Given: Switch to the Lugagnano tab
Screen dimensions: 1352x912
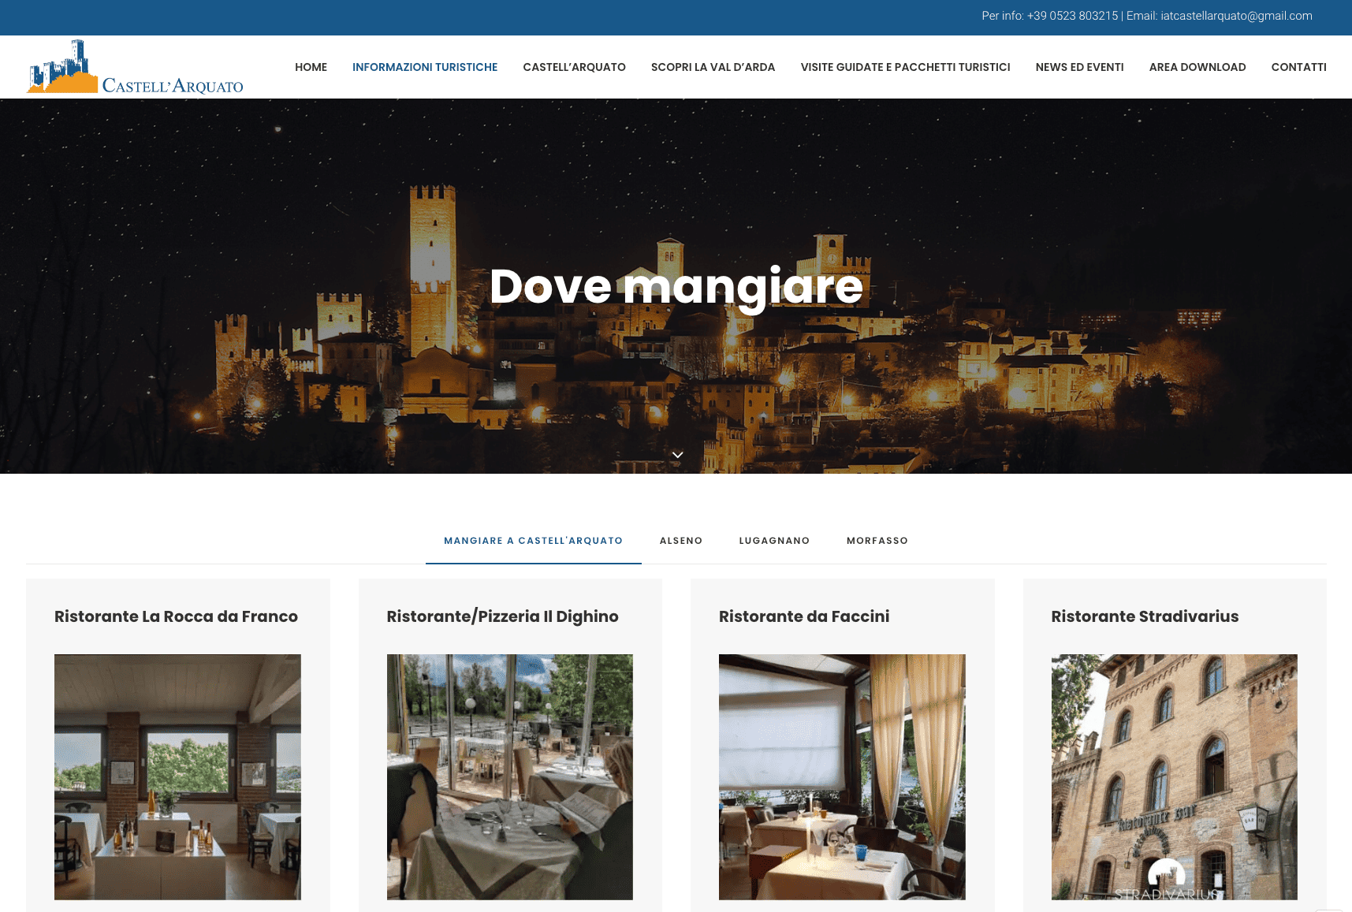Looking at the screenshot, I should point(774,541).
